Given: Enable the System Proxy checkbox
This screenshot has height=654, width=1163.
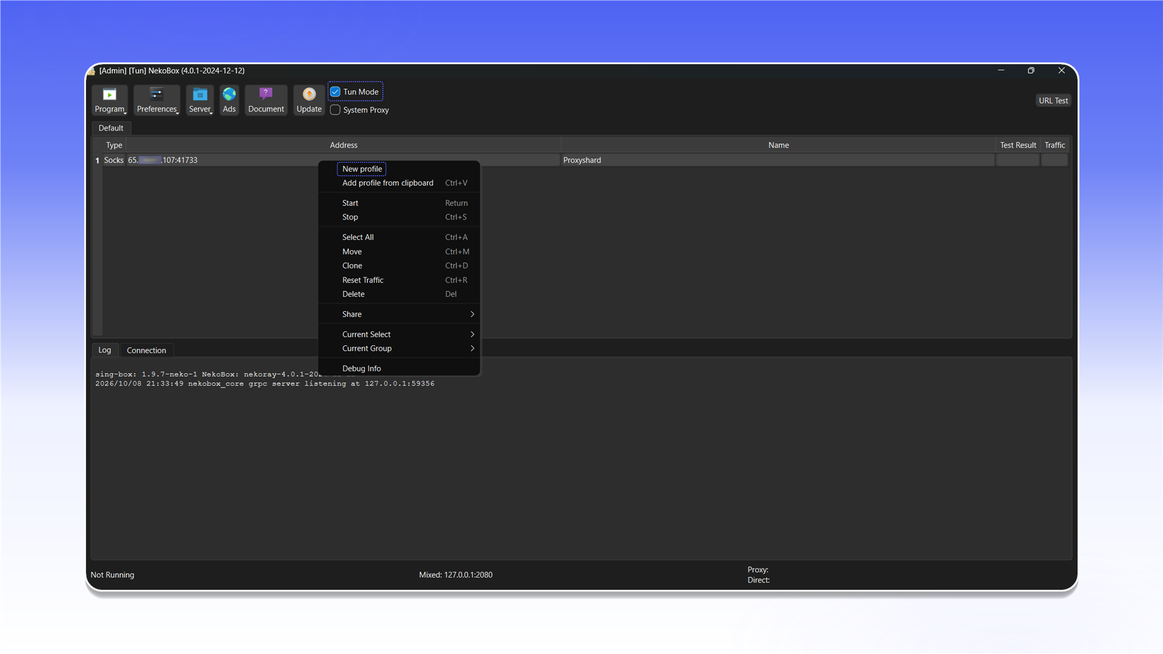Looking at the screenshot, I should click(x=335, y=110).
